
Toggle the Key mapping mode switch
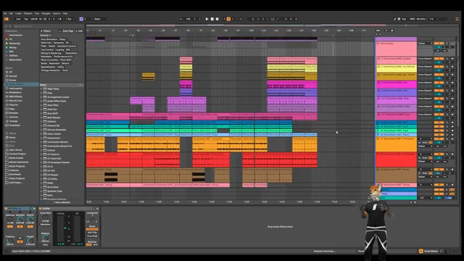click(x=404, y=19)
